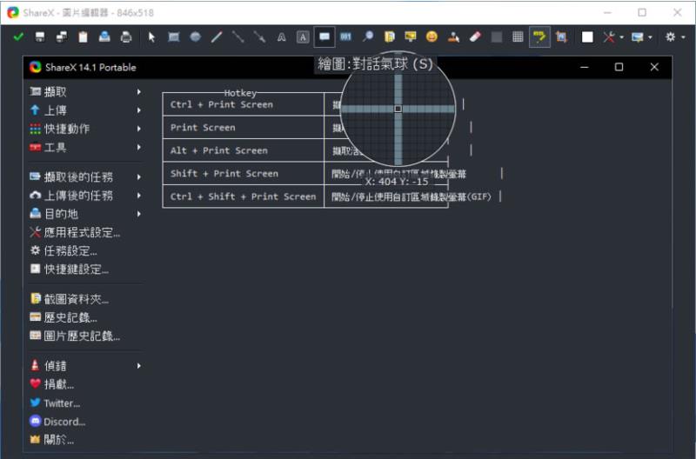Screen dimensions: 696x459
Task: Select the yellow Highlight tool
Action: (x=539, y=37)
